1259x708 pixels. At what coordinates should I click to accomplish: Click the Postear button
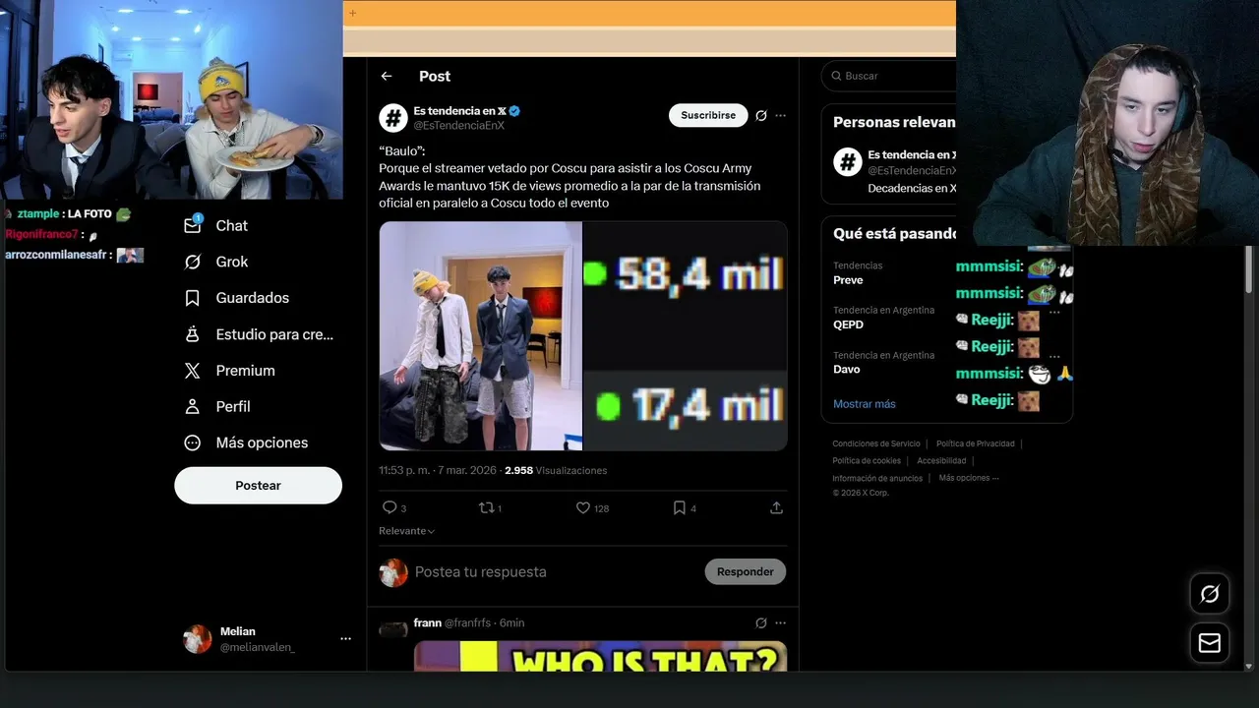coord(258,486)
